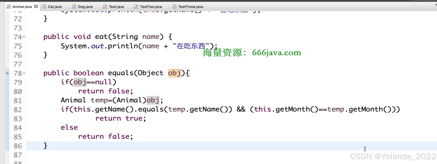Click null on line 79
This screenshot has width=437, height=164.
pyautogui.click(x=103, y=82)
